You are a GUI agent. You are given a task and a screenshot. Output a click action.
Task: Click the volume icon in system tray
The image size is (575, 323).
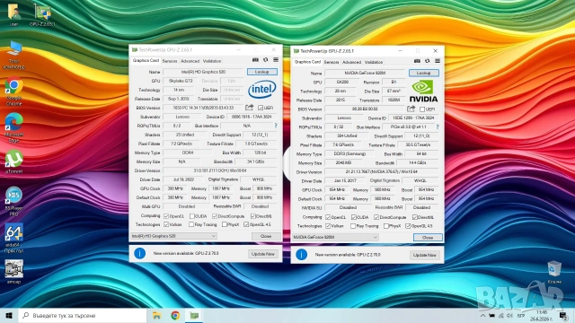coord(509,315)
